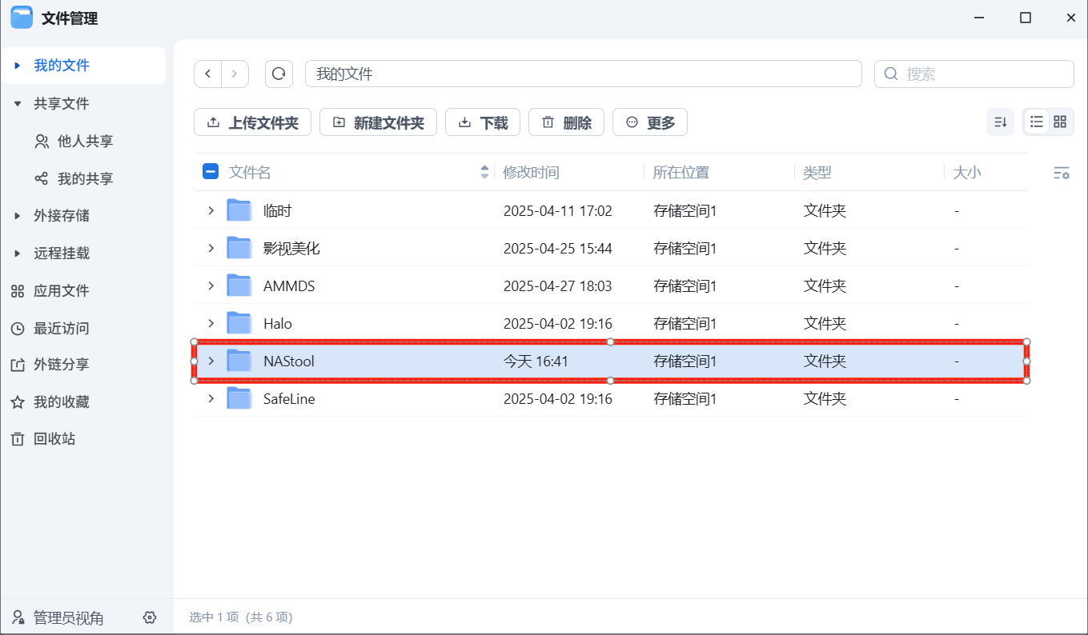Image resolution: width=1088 pixels, height=635 pixels.
Task: Sort by the 大小 column header
Action: 967,173
